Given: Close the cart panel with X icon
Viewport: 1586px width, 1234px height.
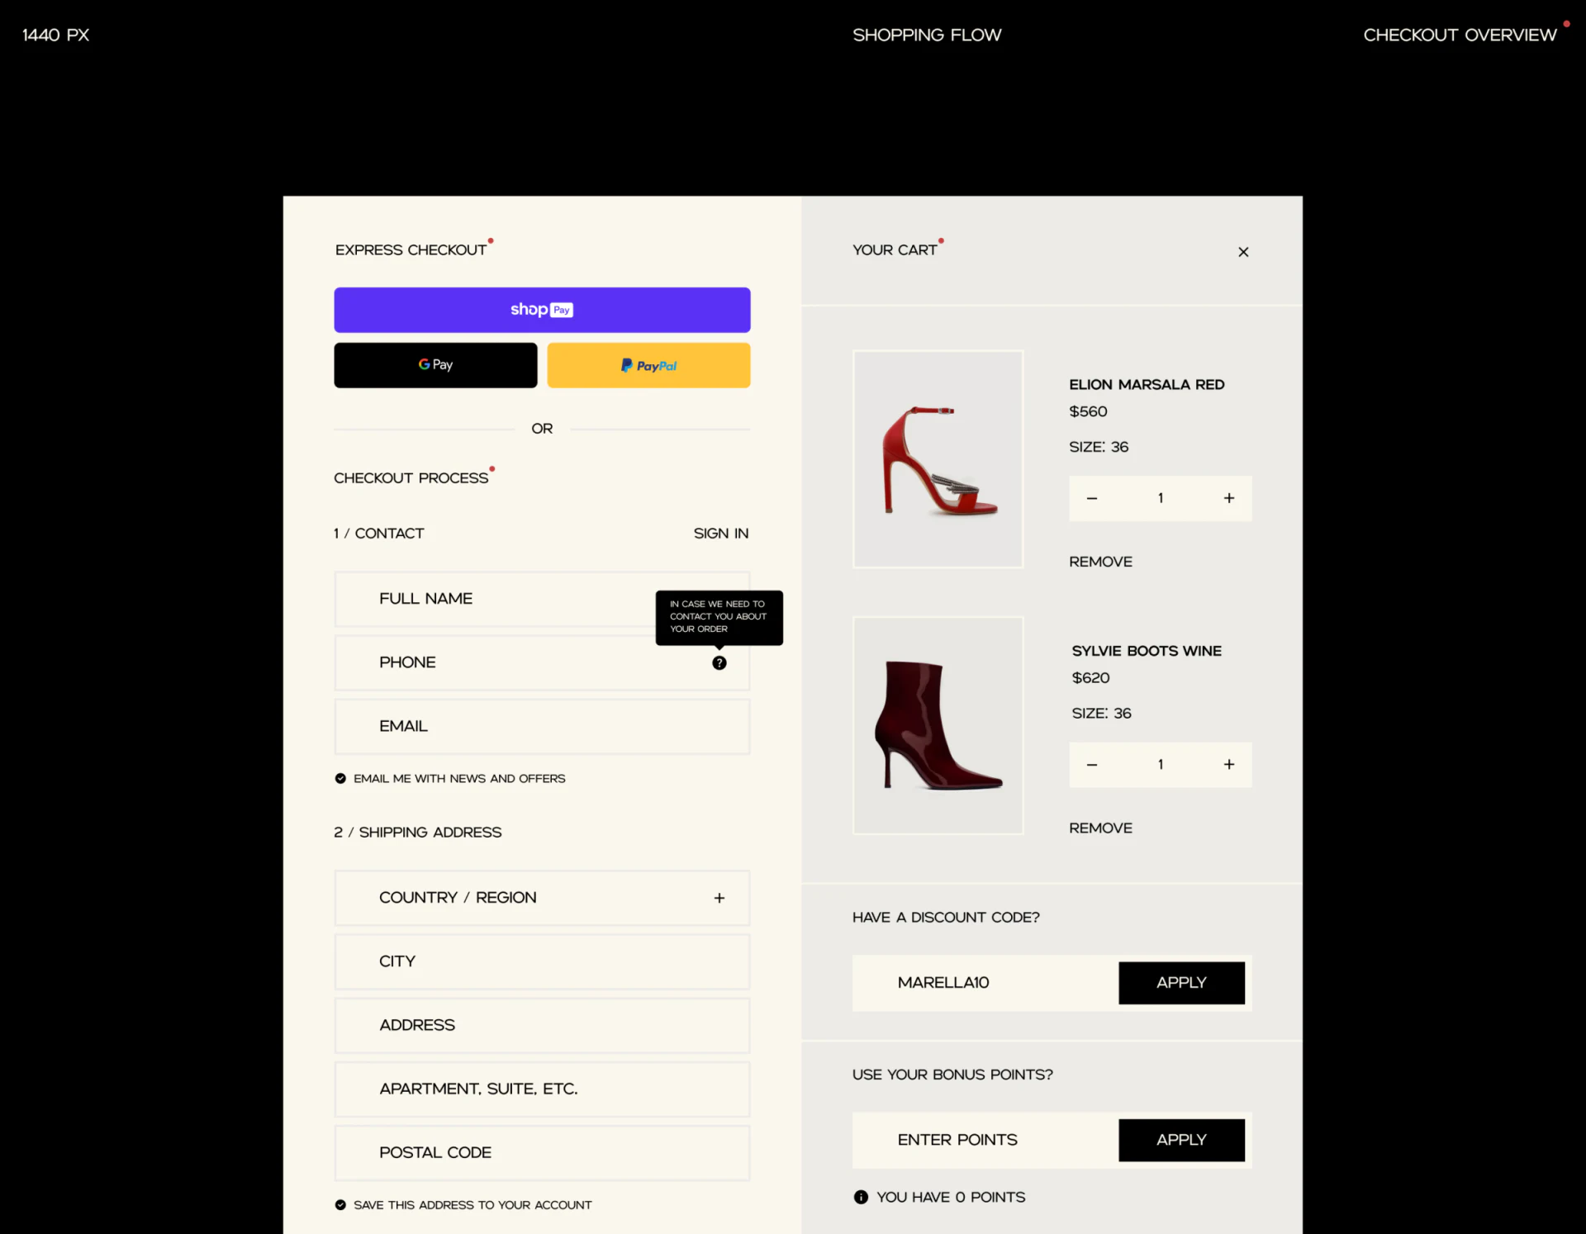Looking at the screenshot, I should click(x=1243, y=252).
